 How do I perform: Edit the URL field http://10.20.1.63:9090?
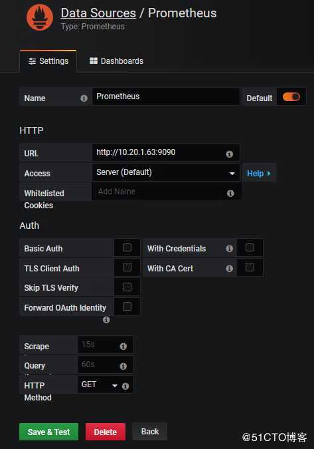166,152
